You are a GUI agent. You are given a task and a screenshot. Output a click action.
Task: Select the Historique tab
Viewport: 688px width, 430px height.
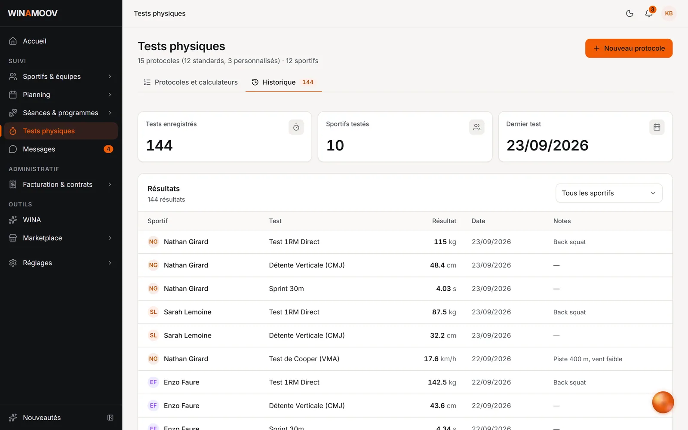pos(283,82)
